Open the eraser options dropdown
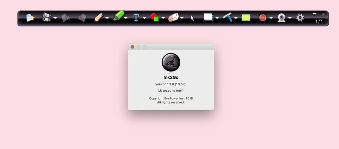Screen dimensions: 339x149 (x=182, y=18)
